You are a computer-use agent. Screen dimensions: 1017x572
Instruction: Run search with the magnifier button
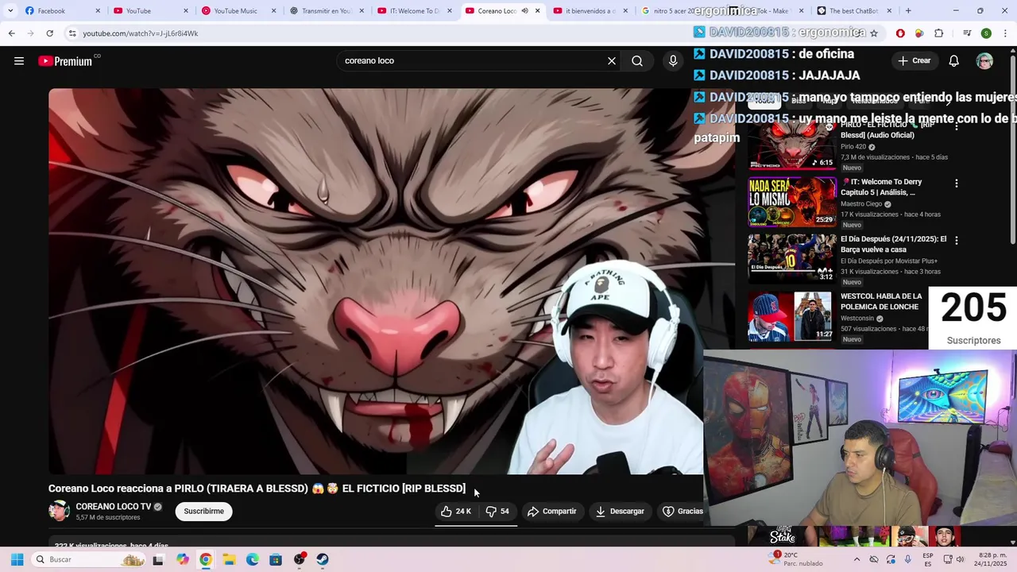[x=637, y=61]
